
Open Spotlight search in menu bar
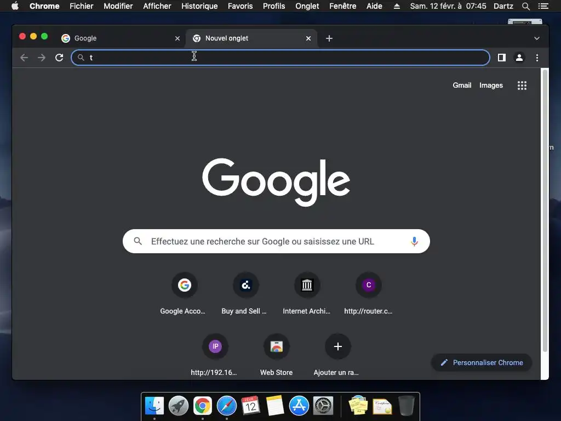click(x=525, y=6)
